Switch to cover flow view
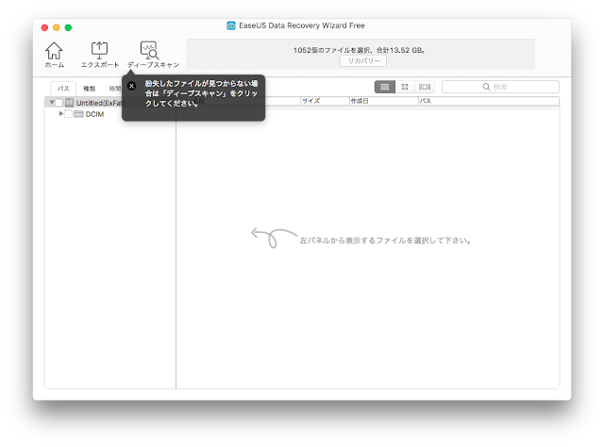 pyautogui.click(x=425, y=87)
